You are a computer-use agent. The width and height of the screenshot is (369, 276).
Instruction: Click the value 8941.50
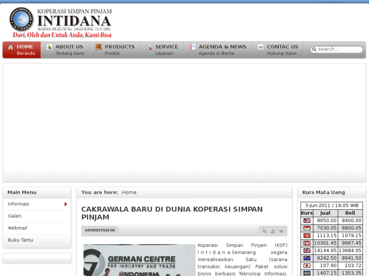(352, 258)
